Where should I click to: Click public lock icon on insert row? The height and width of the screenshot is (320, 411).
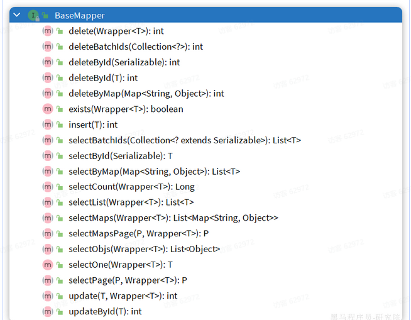pos(60,124)
